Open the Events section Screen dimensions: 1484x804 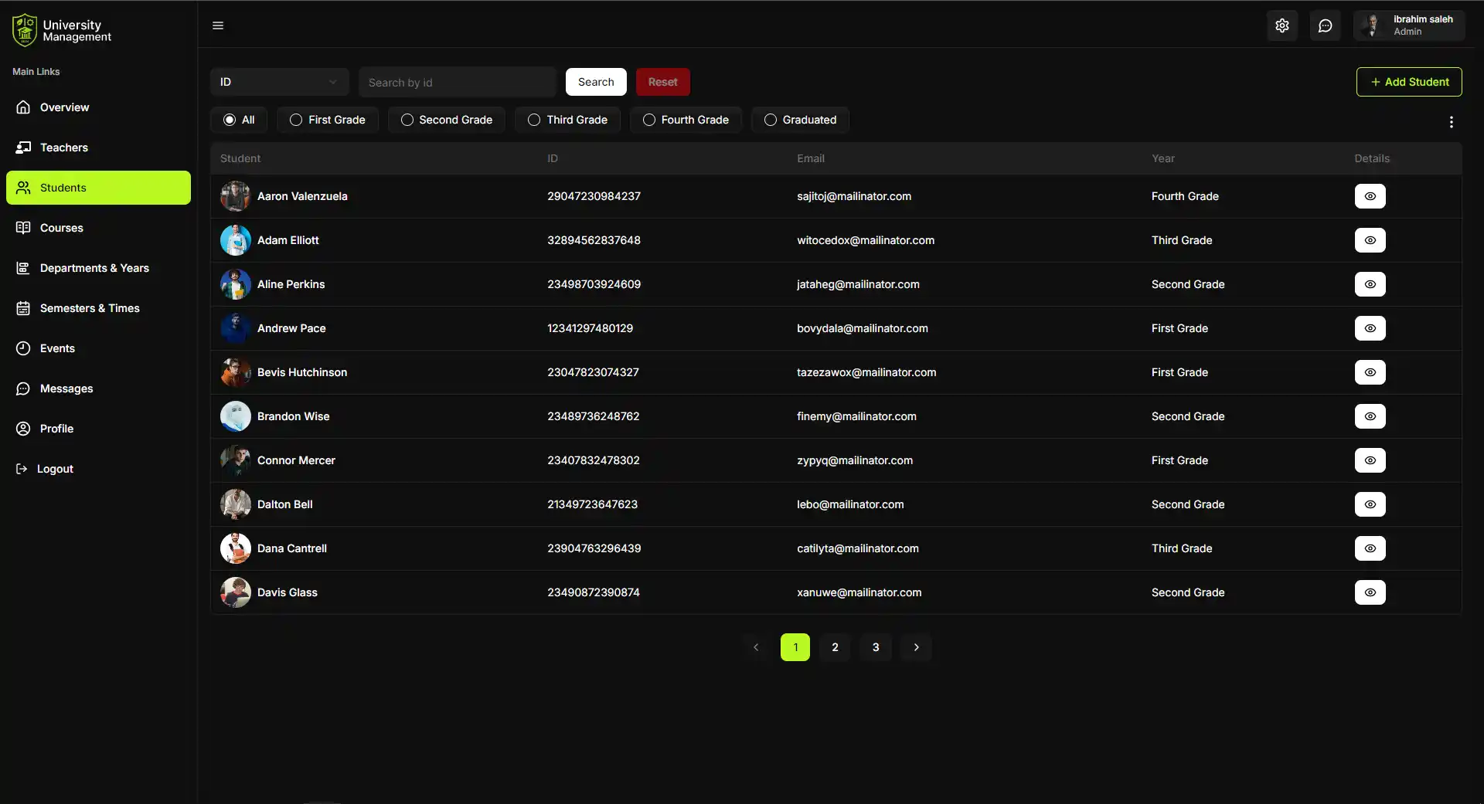[x=56, y=348]
